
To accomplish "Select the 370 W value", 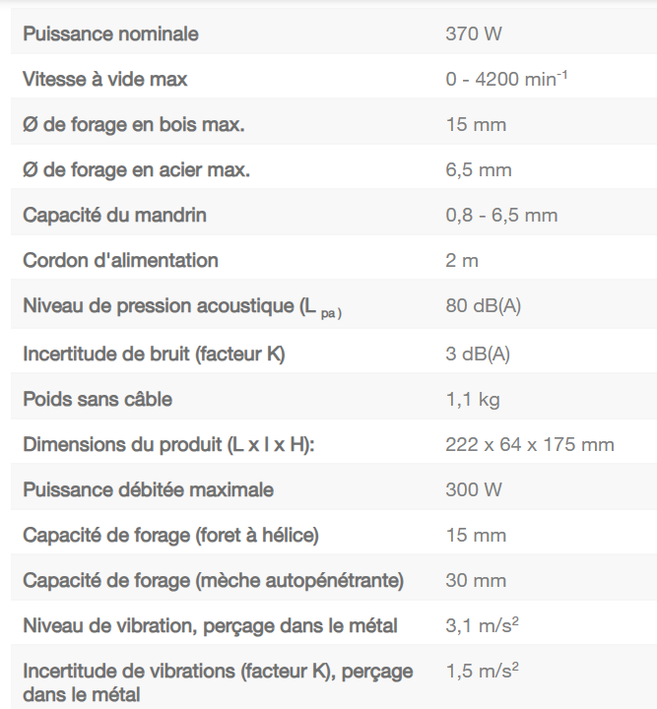I will tap(474, 34).
